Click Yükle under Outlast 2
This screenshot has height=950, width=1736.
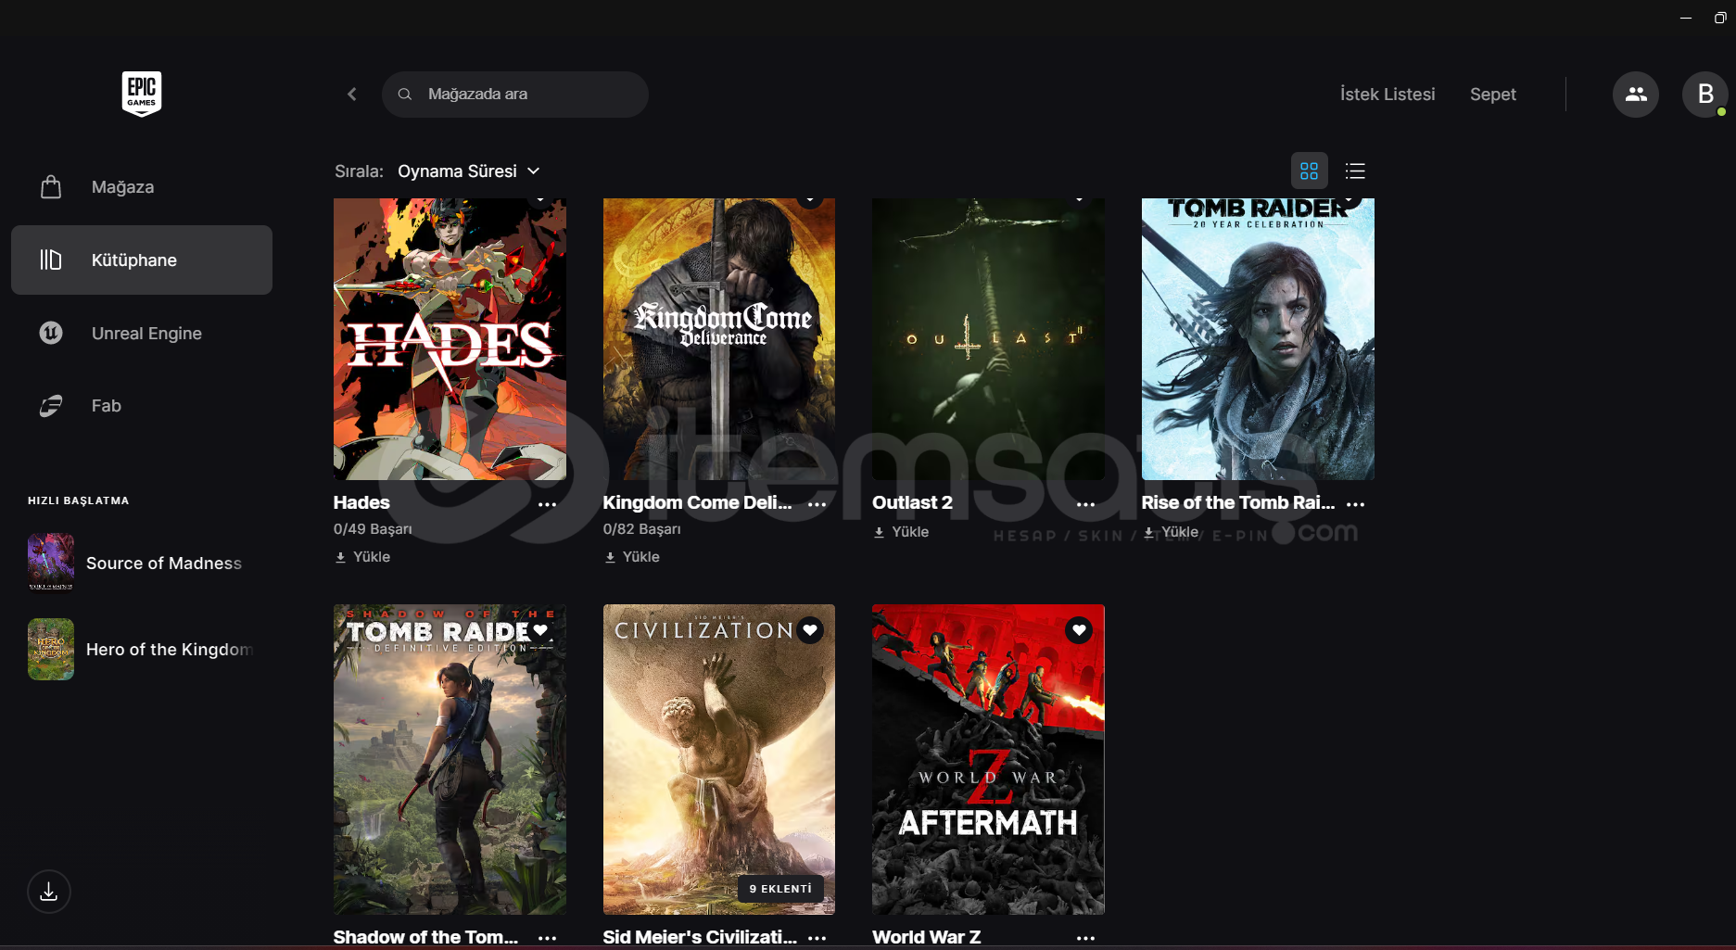click(x=901, y=532)
